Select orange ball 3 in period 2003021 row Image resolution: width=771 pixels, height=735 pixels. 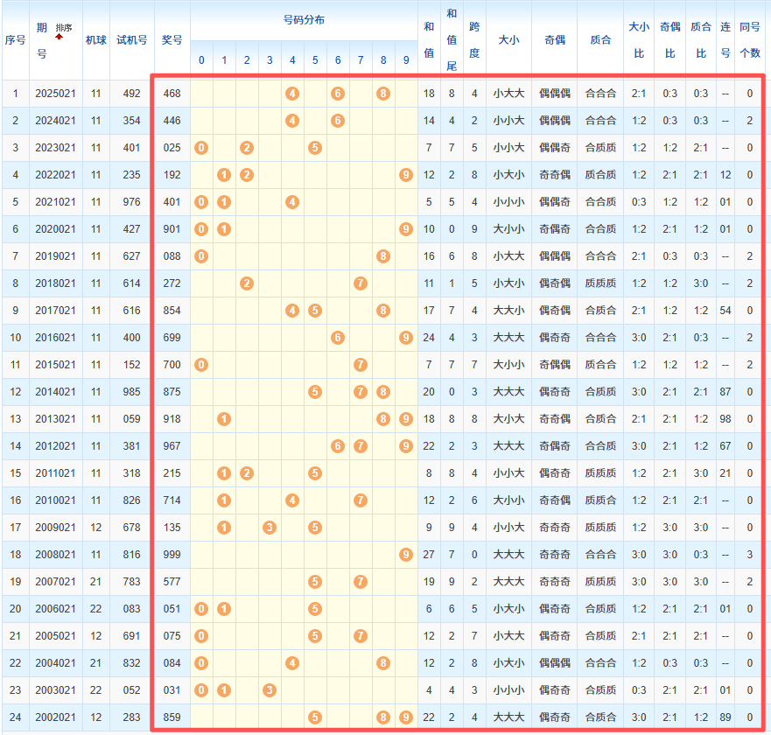(270, 690)
